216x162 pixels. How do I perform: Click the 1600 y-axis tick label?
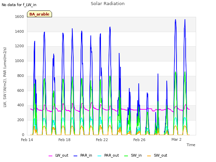point(20,17)
